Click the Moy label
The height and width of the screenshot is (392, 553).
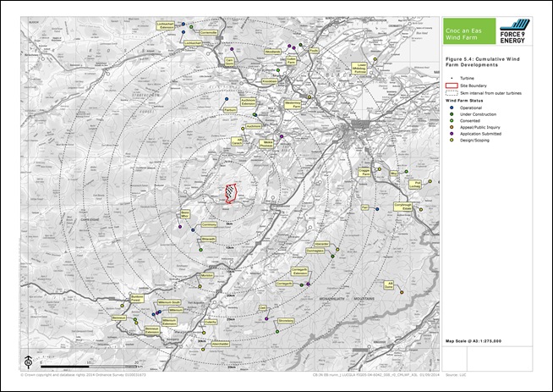pyautogui.click(x=393, y=174)
